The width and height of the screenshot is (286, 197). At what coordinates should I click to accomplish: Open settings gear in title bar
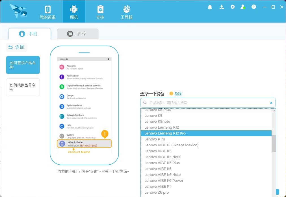pyautogui.click(x=233, y=7)
